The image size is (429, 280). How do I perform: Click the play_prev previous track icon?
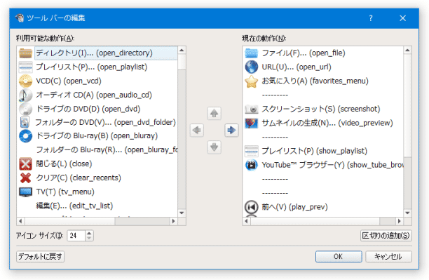coord(251,207)
